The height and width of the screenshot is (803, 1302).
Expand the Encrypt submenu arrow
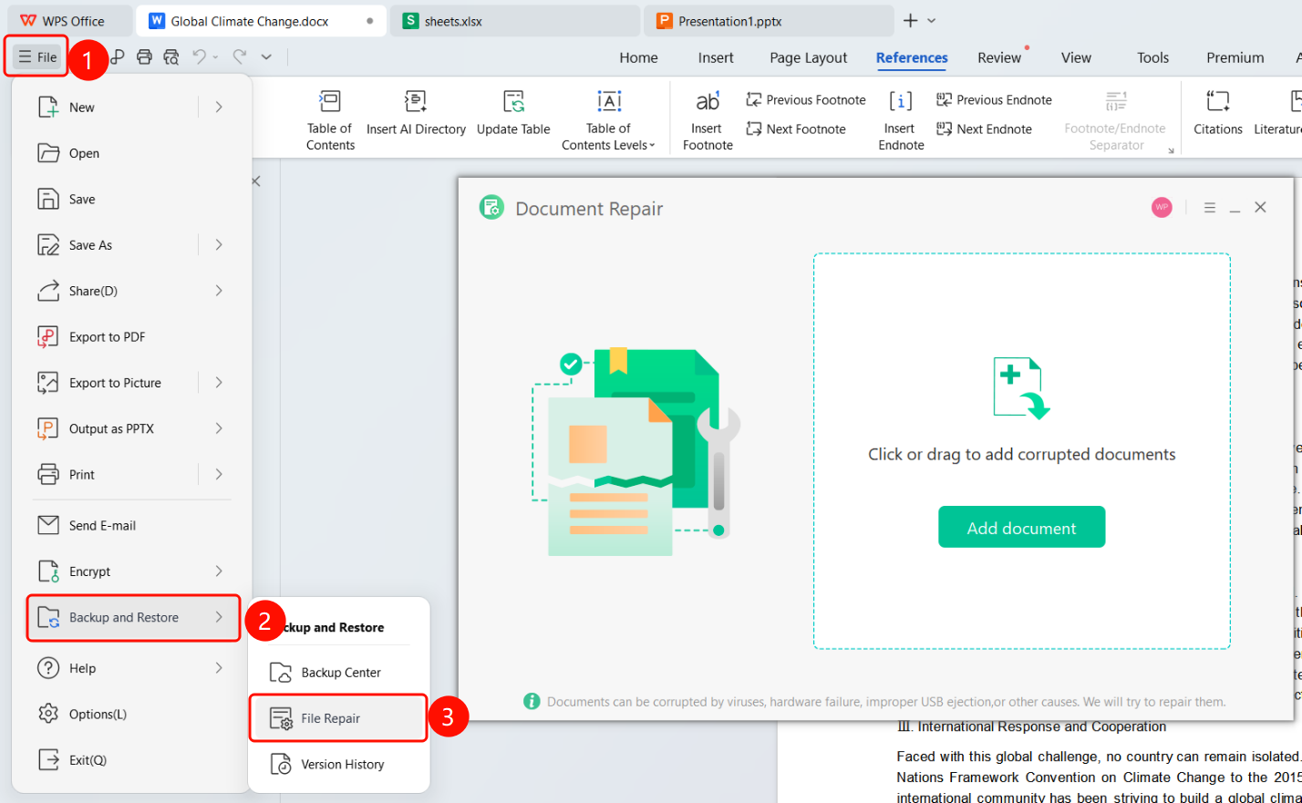(x=219, y=571)
